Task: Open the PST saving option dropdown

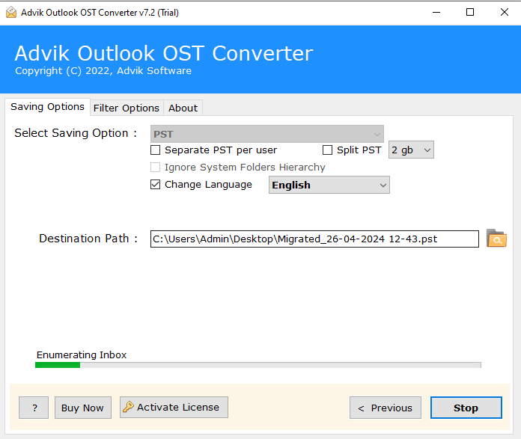Action: click(x=266, y=134)
